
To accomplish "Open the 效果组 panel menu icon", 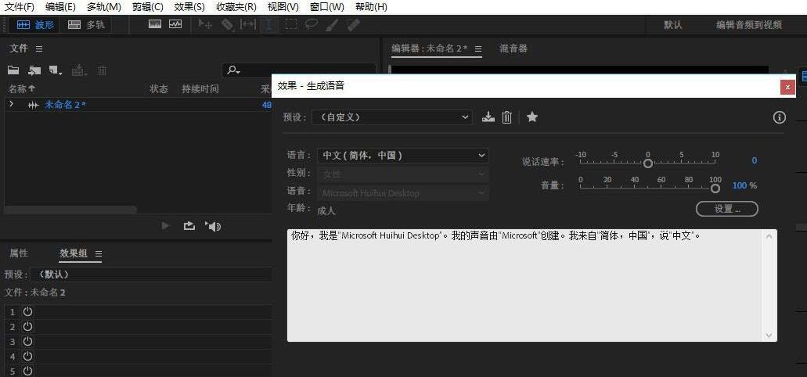I will point(99,253).
